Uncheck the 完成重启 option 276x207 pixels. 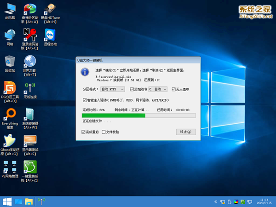click(83, 132)
